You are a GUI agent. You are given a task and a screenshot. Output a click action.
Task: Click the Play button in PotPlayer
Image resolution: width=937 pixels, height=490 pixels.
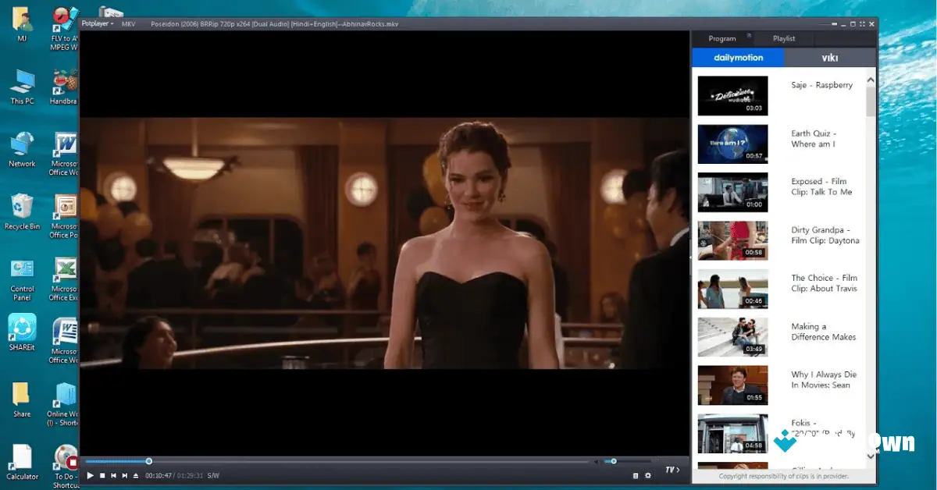click(89, 474)
